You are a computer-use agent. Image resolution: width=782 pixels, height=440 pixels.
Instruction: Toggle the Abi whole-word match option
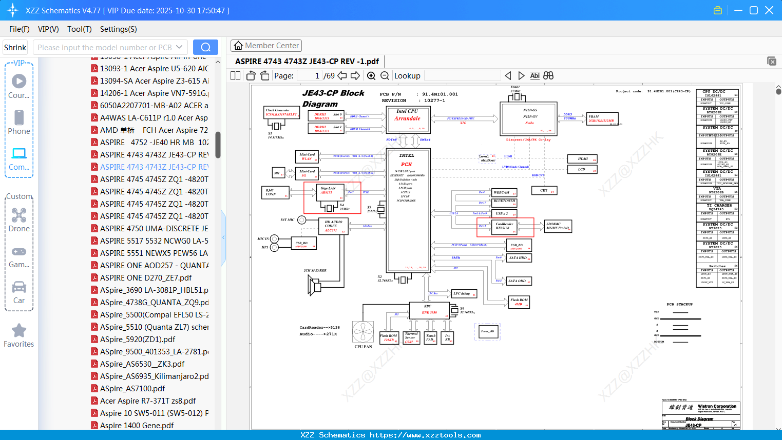pyautogui.click(x=535, y=76)
